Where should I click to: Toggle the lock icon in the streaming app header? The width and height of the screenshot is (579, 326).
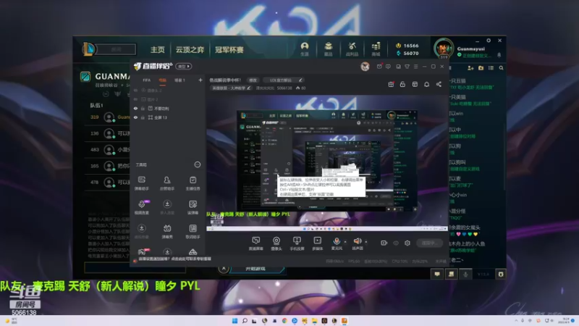[x=402, y=84]
